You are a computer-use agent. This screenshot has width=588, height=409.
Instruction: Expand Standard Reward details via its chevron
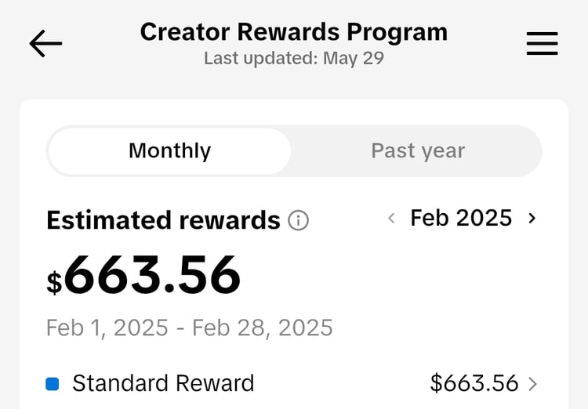point(533,384)
